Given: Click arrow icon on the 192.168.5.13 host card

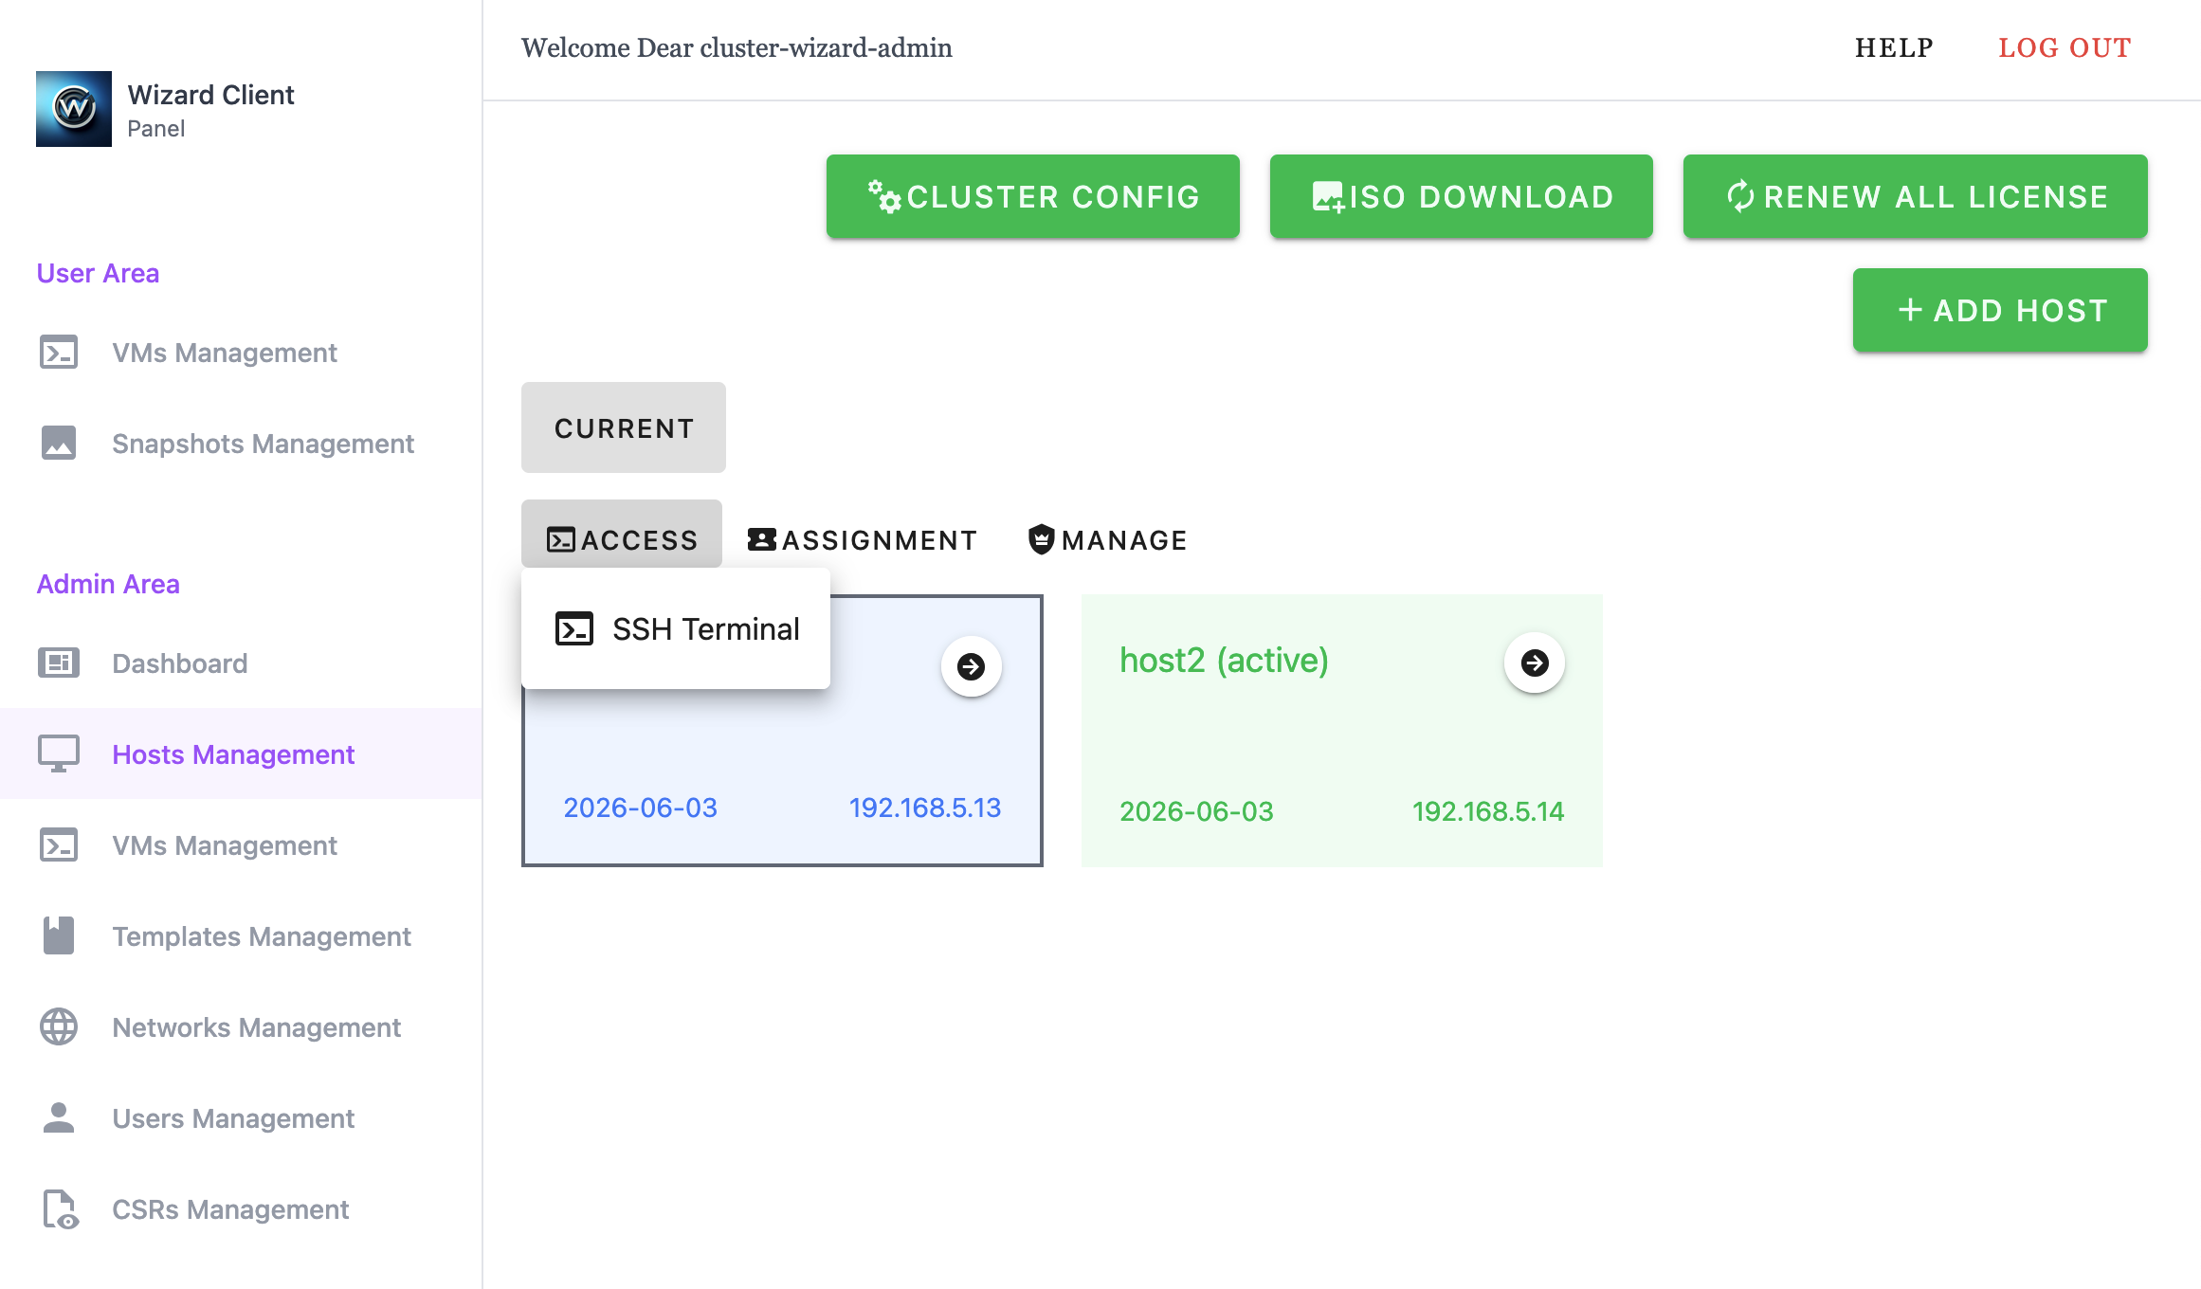Looking at the screenshot, I should [971, 666].
